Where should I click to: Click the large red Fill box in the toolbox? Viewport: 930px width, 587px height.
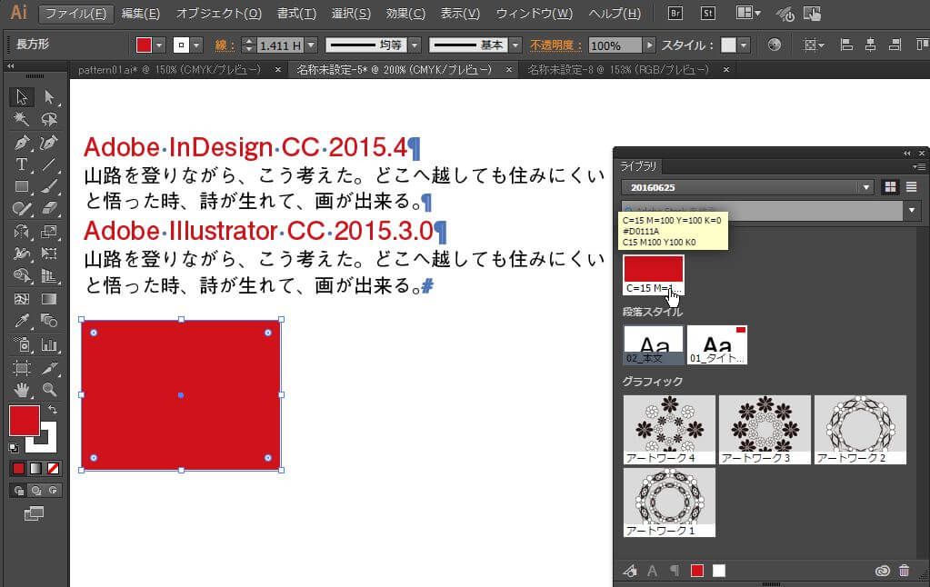tap(25, 421)
